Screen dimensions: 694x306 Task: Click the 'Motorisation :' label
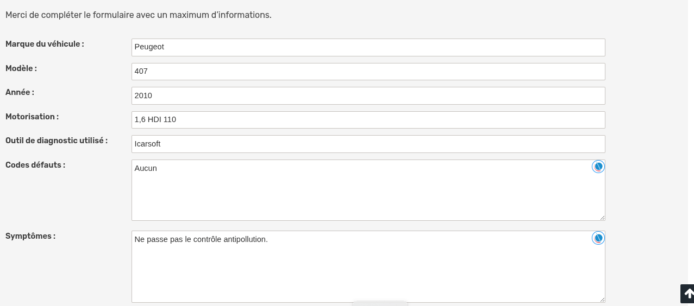click(x=32, y=117)
